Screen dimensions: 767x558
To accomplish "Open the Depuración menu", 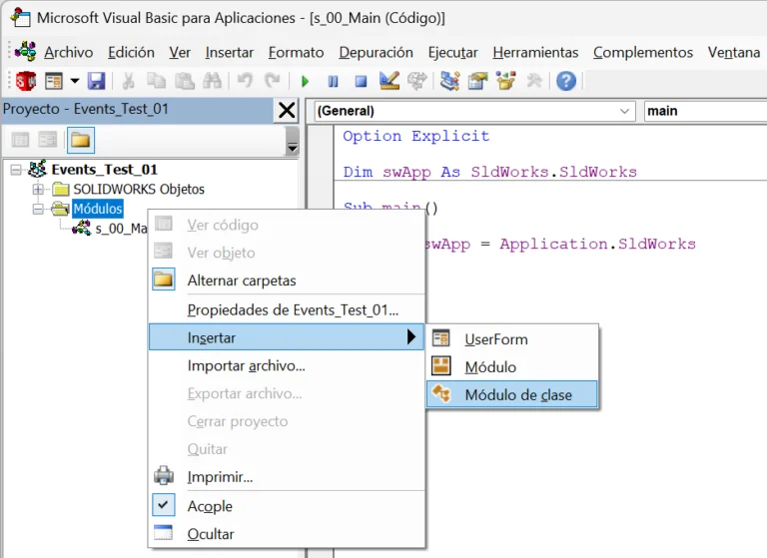I will (376, 52).
